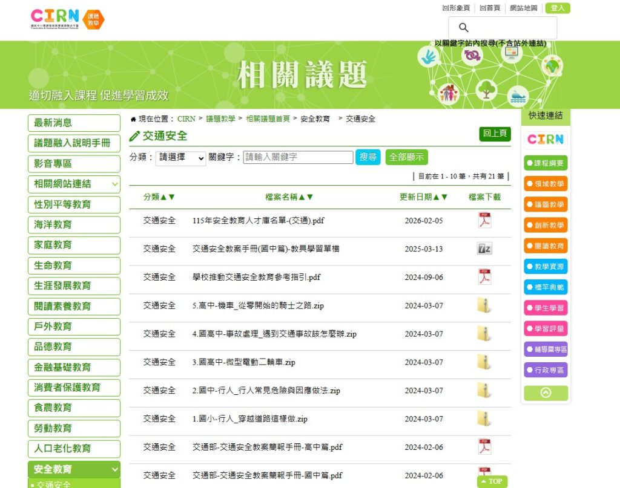Go to 影音專區 sidebar item
This screenshot has height=488, width=620.
coord(74,163)
